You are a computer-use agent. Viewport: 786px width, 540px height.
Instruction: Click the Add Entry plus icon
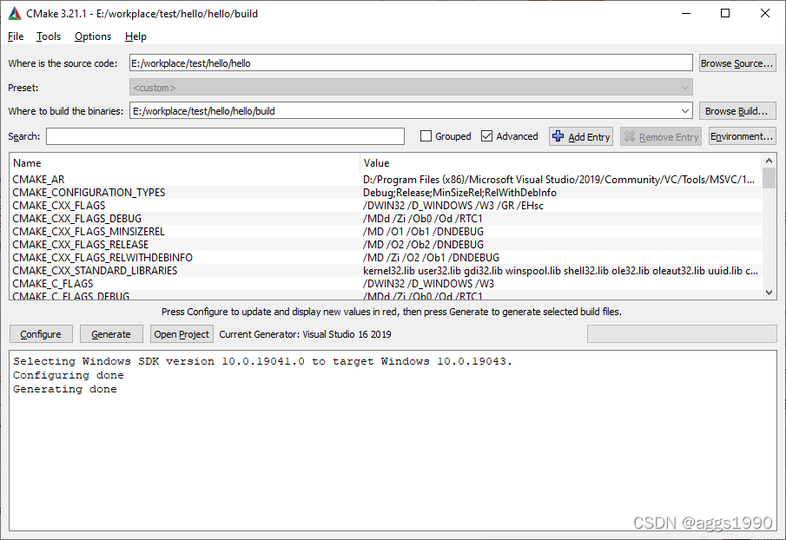[558, 136]
